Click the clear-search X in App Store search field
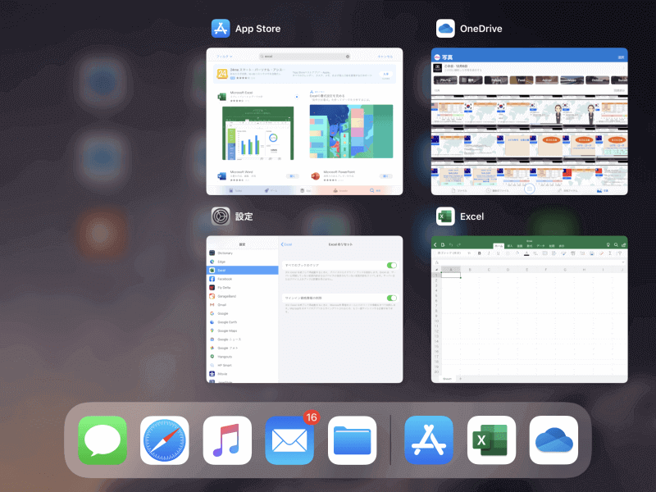Image resolution: width=656 pixels, height=492 pixels. tap(348, 56)
